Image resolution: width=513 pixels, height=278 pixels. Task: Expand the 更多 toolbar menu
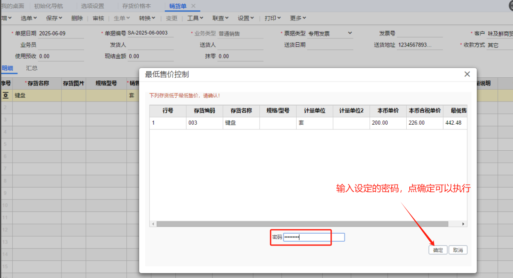tap(298, 18)
